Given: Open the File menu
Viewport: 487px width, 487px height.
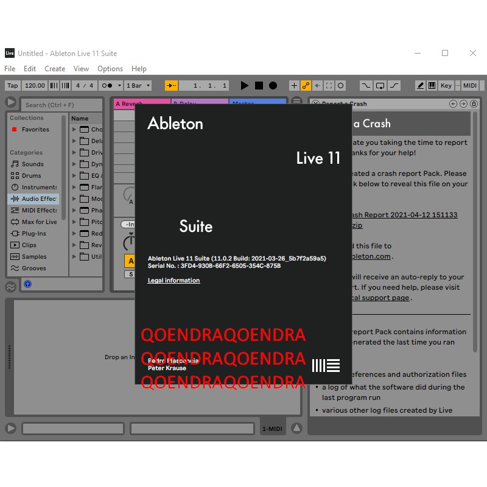Looking at the screenshot, I should 10,69.
